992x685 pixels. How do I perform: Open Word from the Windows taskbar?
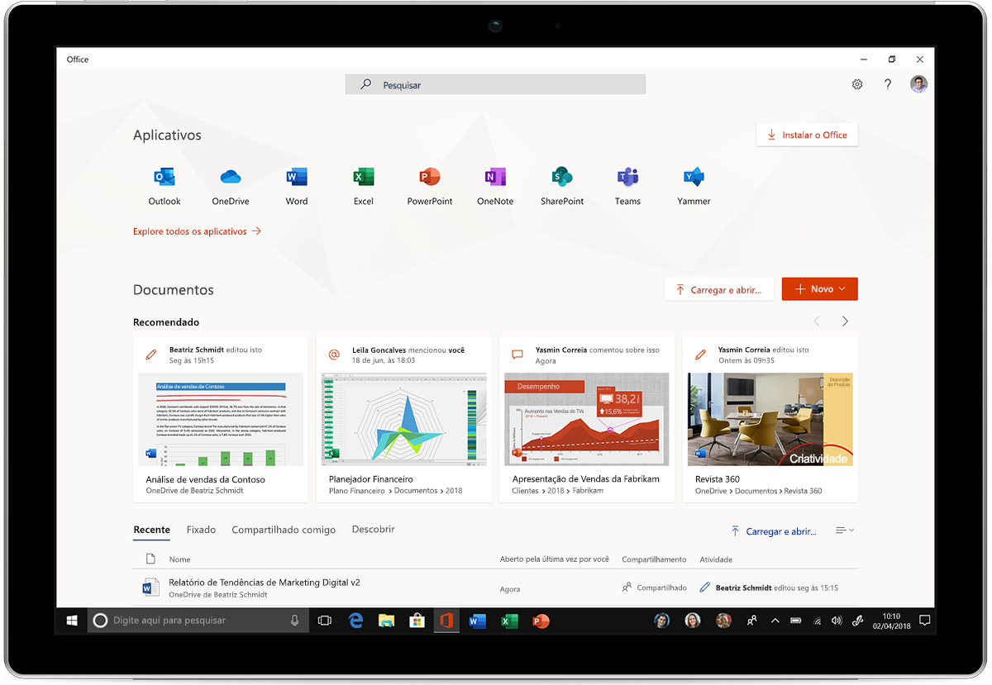(477, 621)
